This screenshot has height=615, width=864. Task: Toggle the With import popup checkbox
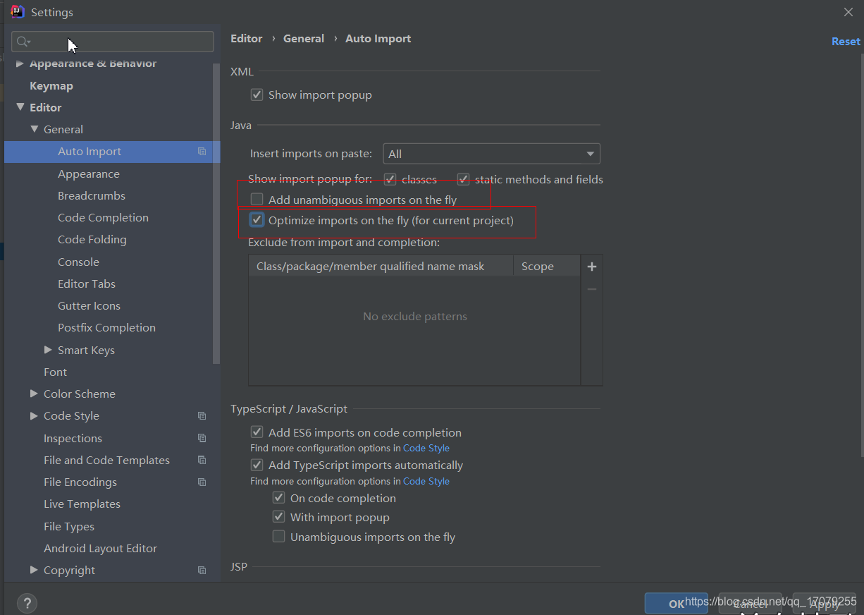[279, 517]
